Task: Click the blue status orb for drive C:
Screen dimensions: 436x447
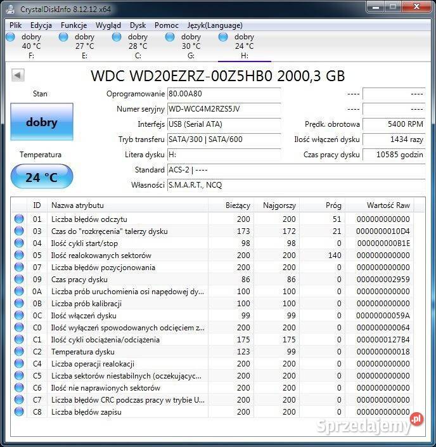Action: tap(117, 37)
